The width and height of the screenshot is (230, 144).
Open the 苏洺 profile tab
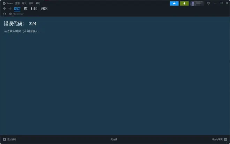pyautogui.click(x=44, y=9)
